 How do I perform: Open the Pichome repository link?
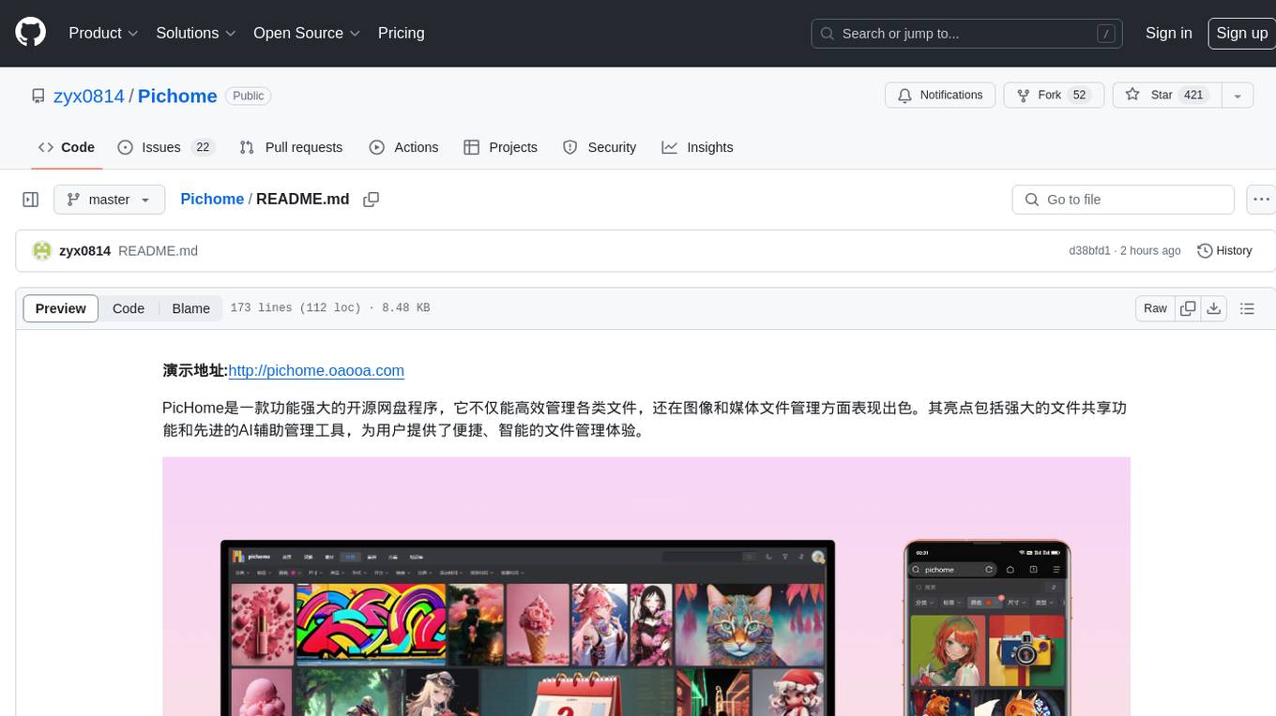177,96
